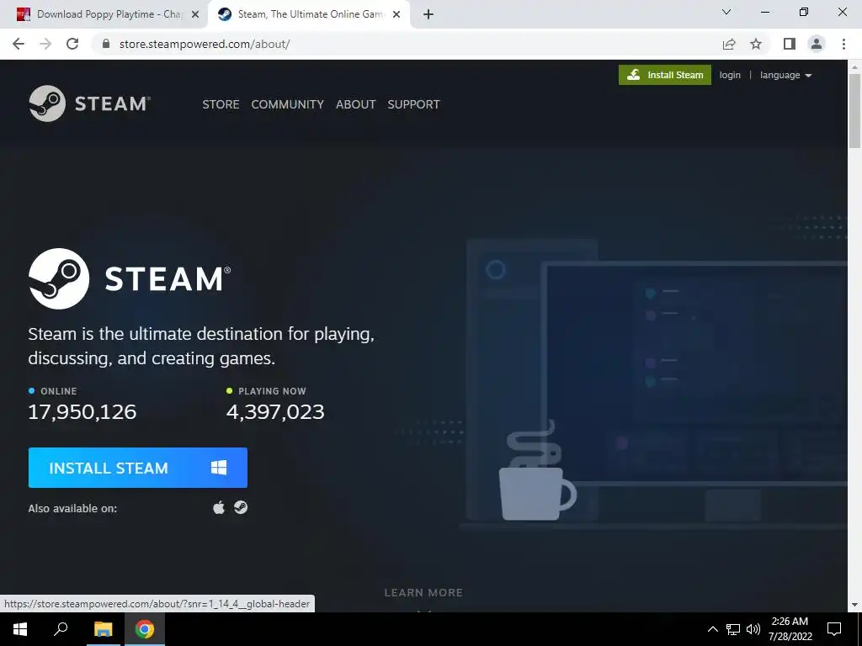Screen dimensions: 862x646
Task: Open the SUPPORT menu item
Action: pos(413,104)
